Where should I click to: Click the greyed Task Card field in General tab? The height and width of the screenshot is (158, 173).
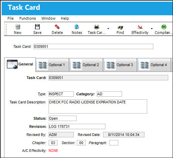coord(108,78)
